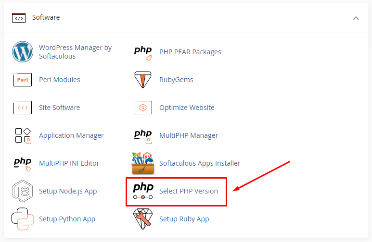372x242 pixels.
Task: Open Perl Modules link
Action: [x=60, y=80]
